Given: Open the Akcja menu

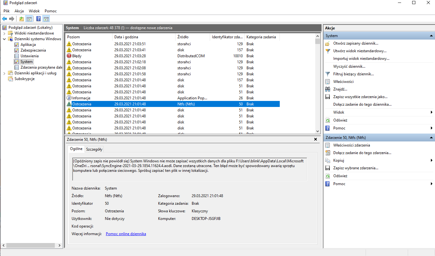Looking at the screenshot, I should [x=19, y=11].
